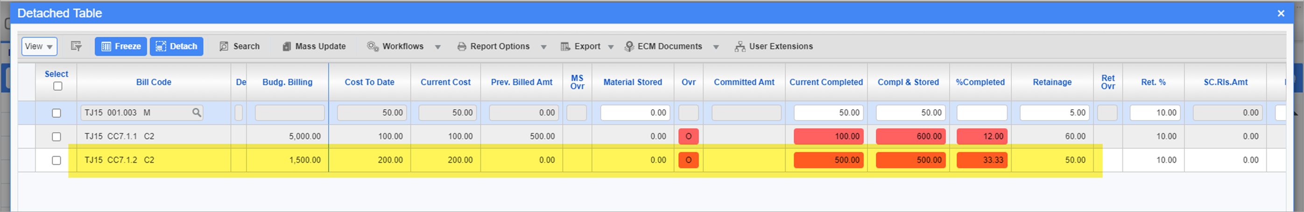Viewport: 1304px width, 212px height.
Task: Open Mass Update
Action: pyautogui.click(x=314, y=46)
